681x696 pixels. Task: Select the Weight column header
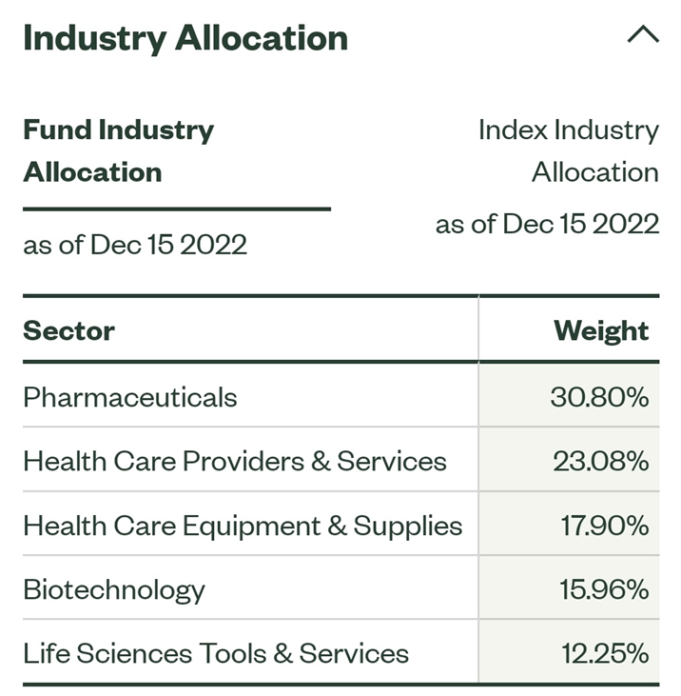[x=601, y=330]
